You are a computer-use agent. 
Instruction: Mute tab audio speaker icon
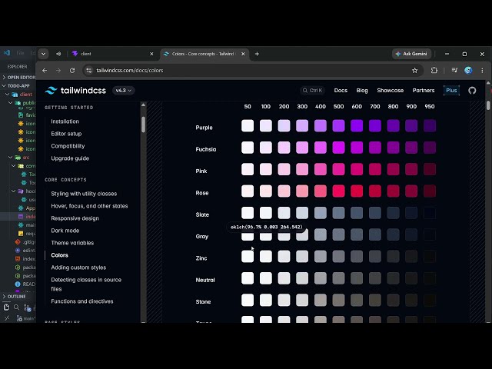58,54
